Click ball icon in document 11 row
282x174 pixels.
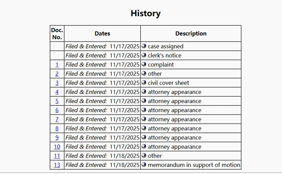click(144, 155)
